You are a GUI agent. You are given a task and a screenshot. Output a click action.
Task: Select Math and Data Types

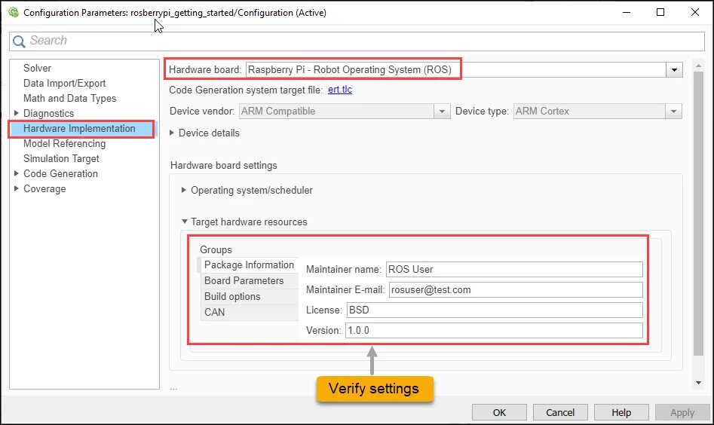coord(69,98)
